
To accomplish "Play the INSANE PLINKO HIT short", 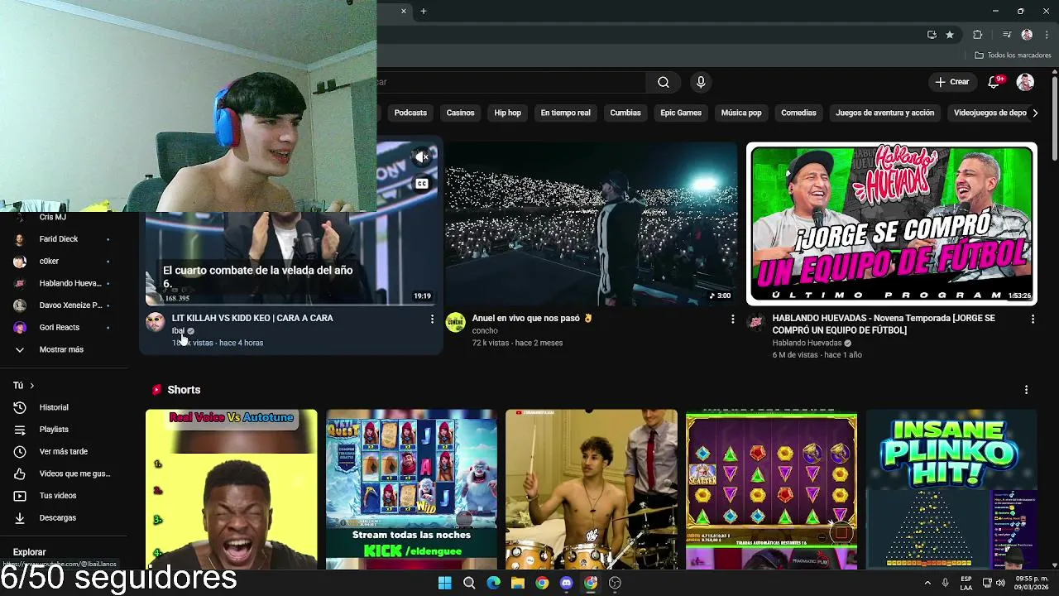I will [951, 489].
